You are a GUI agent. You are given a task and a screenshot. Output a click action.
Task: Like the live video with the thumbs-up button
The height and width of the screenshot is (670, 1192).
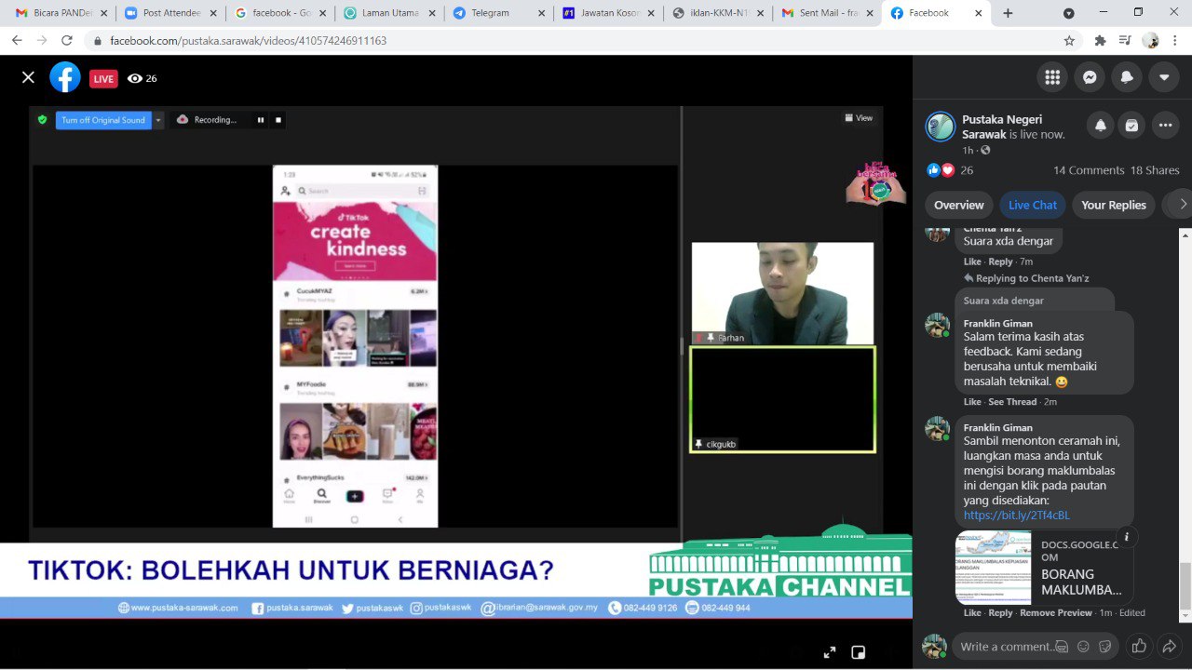pos(1138,646)
